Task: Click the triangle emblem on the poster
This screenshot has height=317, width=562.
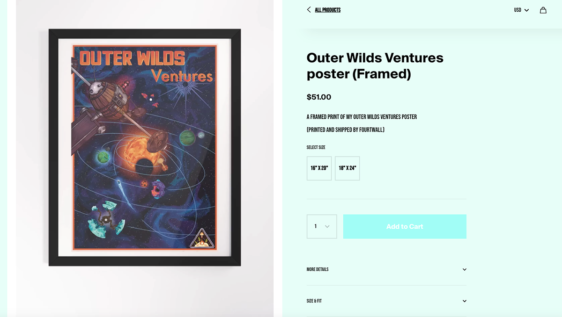Action: (x=201, y=238)
